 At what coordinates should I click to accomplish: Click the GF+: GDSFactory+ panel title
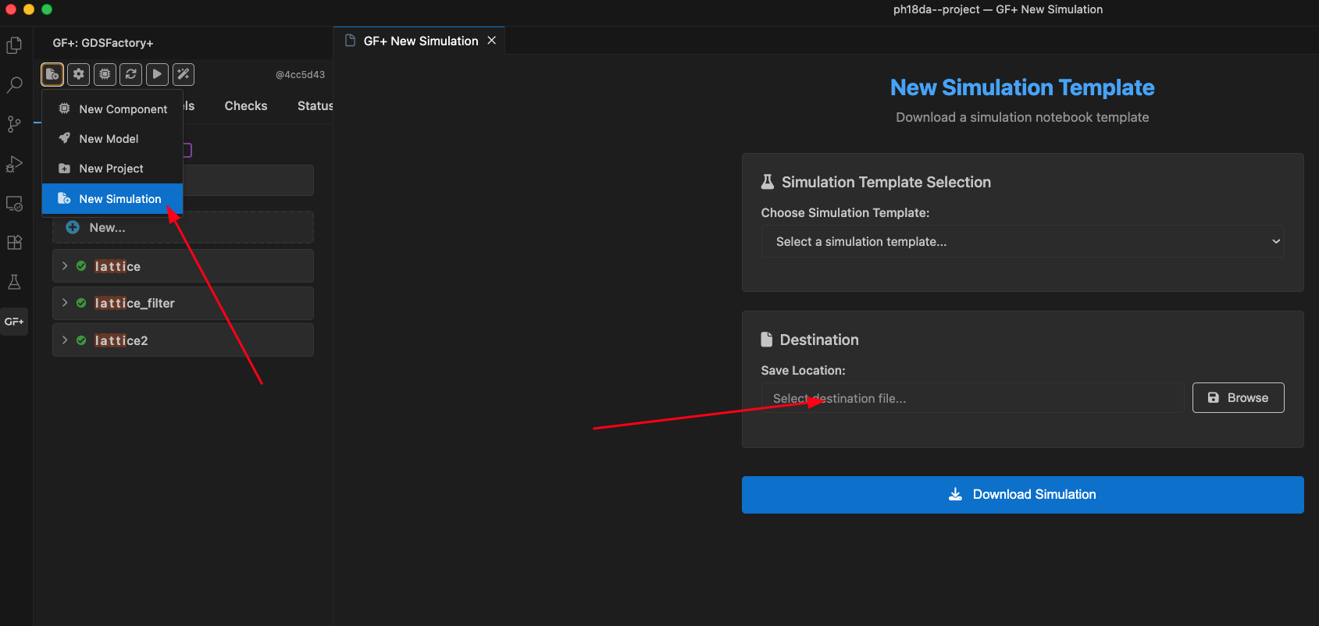click(x=103, y=43)
